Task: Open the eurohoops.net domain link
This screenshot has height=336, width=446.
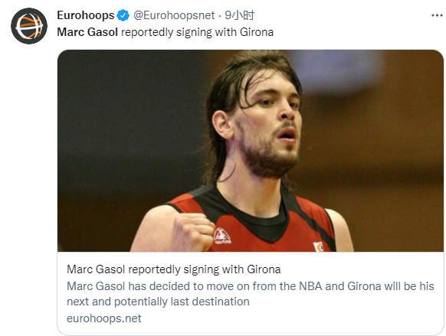Action: click(104, 318)
